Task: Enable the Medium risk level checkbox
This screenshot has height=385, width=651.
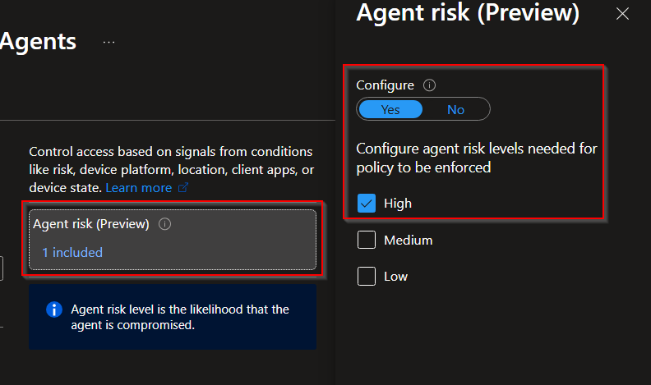Action: pos(367,241)
